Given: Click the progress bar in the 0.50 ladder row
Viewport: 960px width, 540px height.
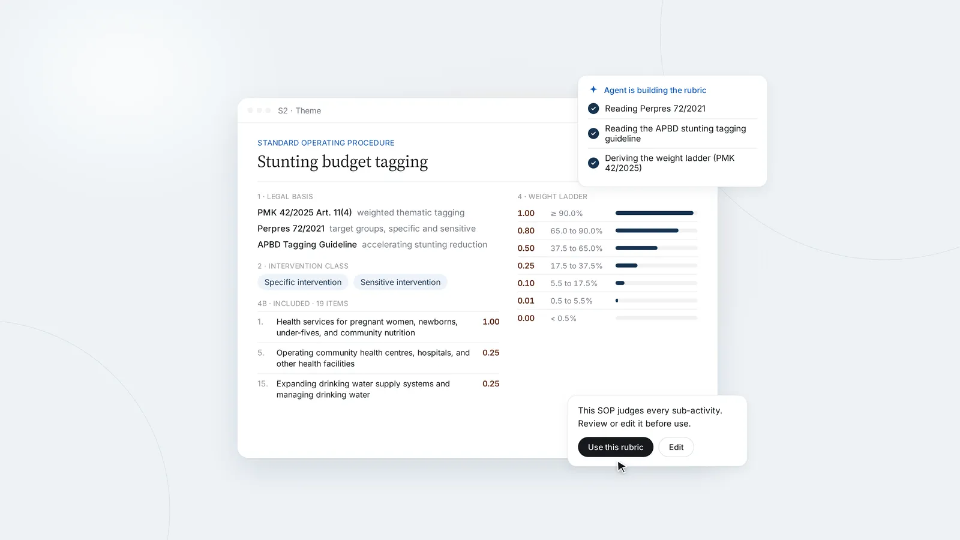Looking at the screenshot, I should click(x=656, y=248).
